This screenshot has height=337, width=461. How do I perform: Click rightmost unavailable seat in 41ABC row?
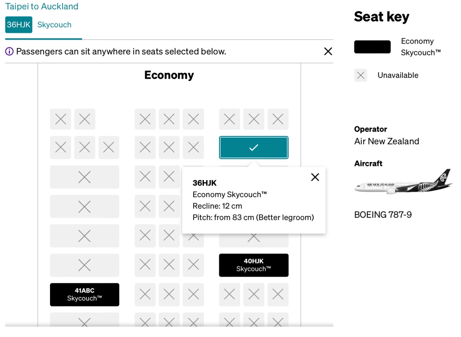277,294
